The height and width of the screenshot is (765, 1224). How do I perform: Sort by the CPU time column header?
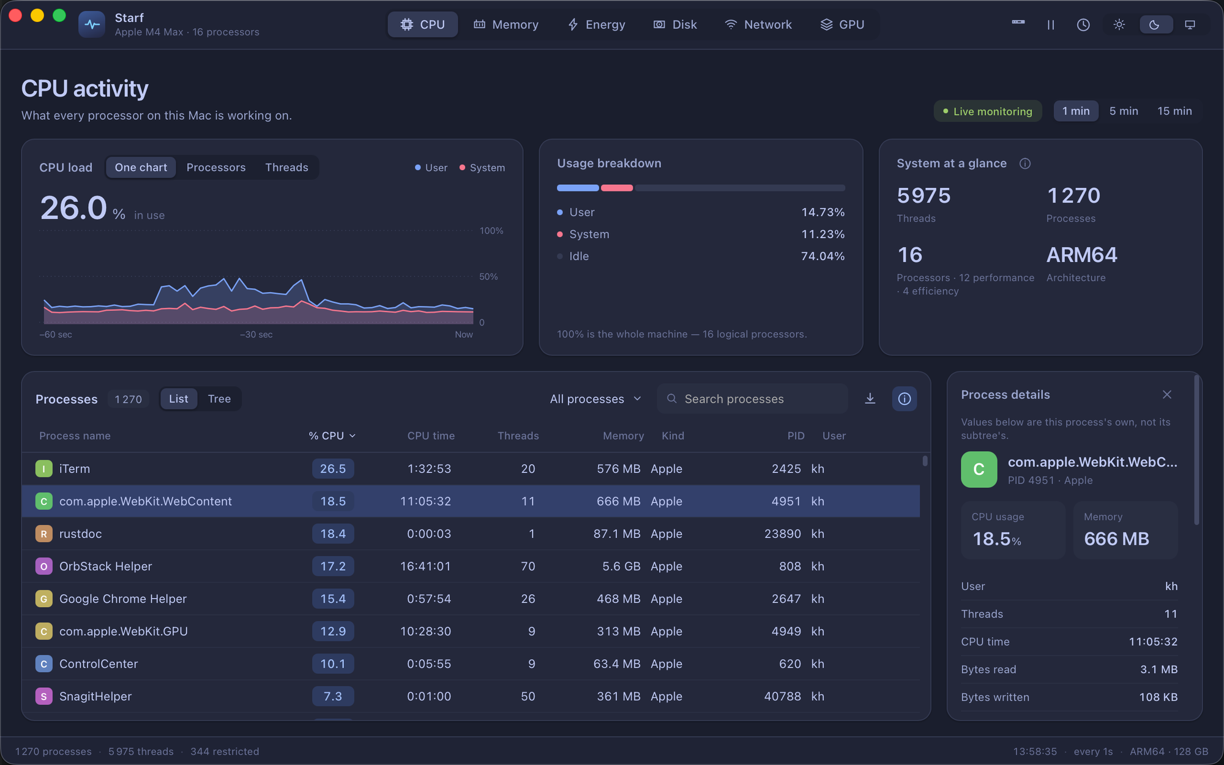[431, 436]
